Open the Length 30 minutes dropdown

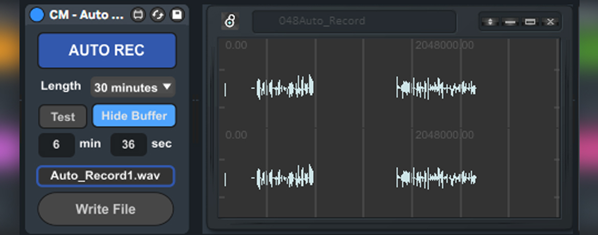[x=133, y=87]
